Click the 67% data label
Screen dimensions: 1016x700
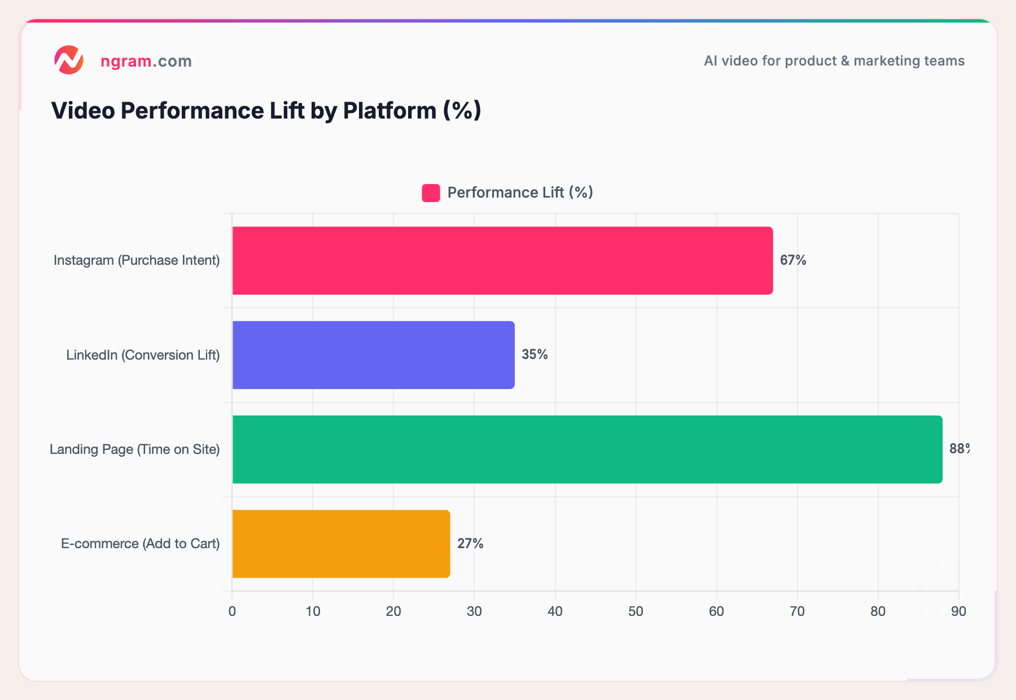[x=792, y=260]
